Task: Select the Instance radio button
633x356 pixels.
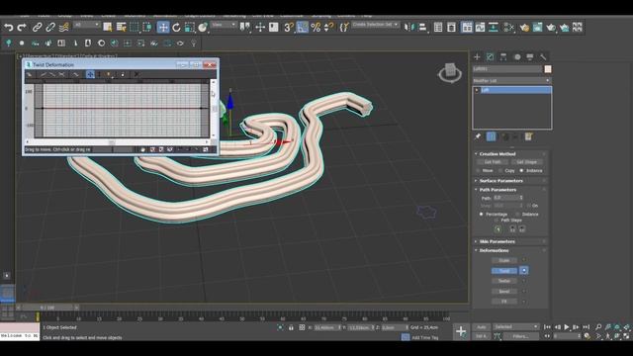Action: coord(521,170)
